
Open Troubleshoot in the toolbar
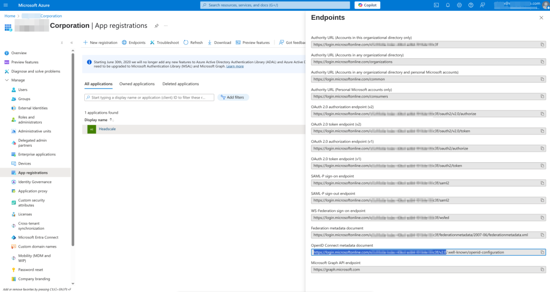[164, 43]
